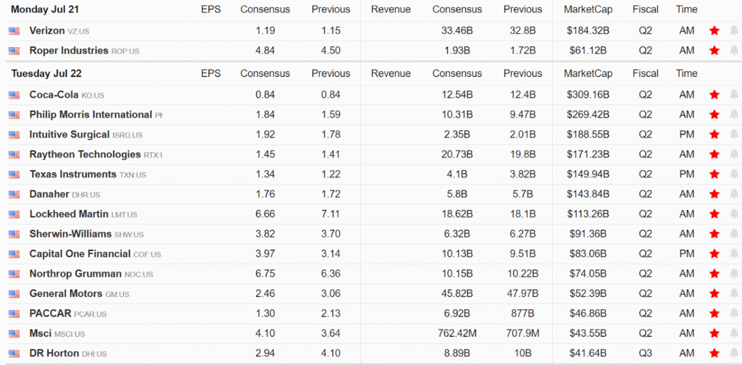
Task: Click the Monday Jul 21 date header
Action: (45, 9)
